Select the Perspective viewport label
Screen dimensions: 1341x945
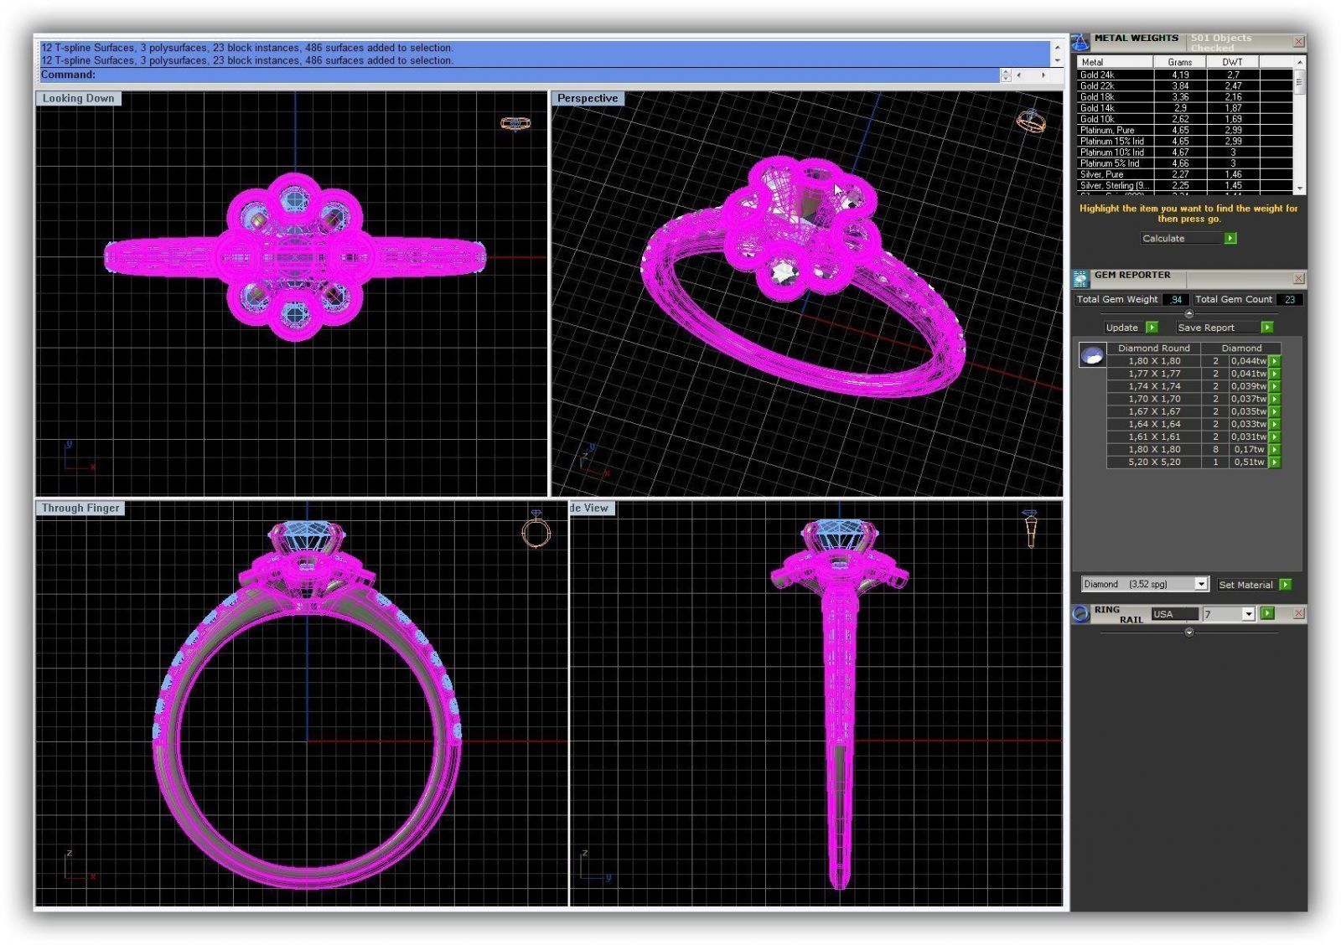[587, 99]
